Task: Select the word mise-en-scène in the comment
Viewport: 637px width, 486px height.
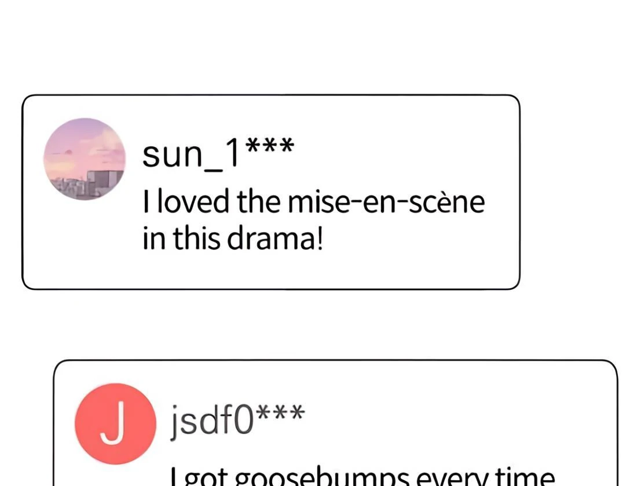Action: (x=386, y=202)
